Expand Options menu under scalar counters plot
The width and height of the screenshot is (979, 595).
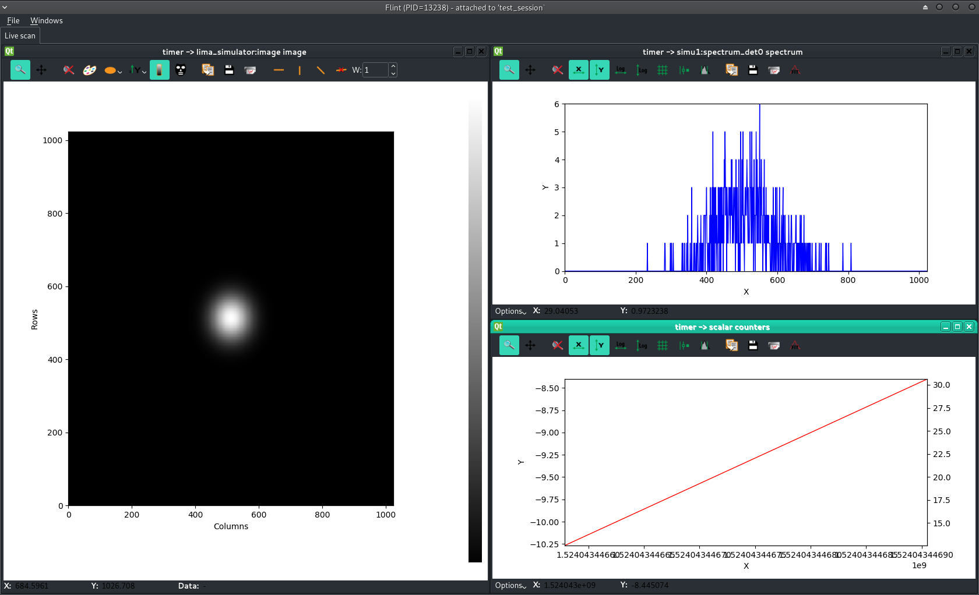tap(510, 585)
